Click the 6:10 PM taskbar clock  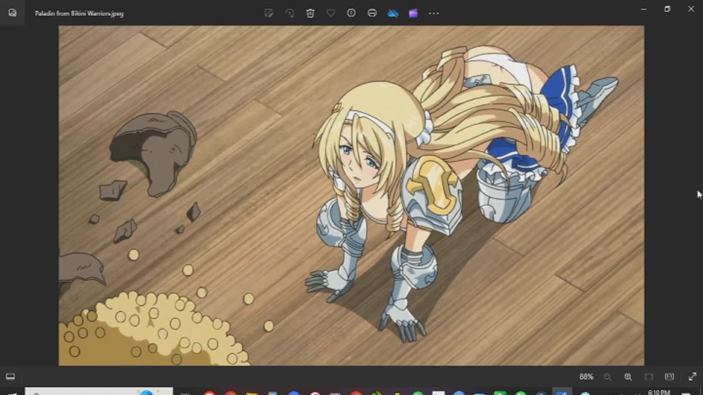659,392
